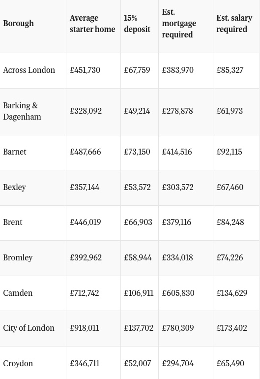The width and height of the screenshot is (260, 379).
Task: Click the Bexley borough name
Action: coord(14,188)
